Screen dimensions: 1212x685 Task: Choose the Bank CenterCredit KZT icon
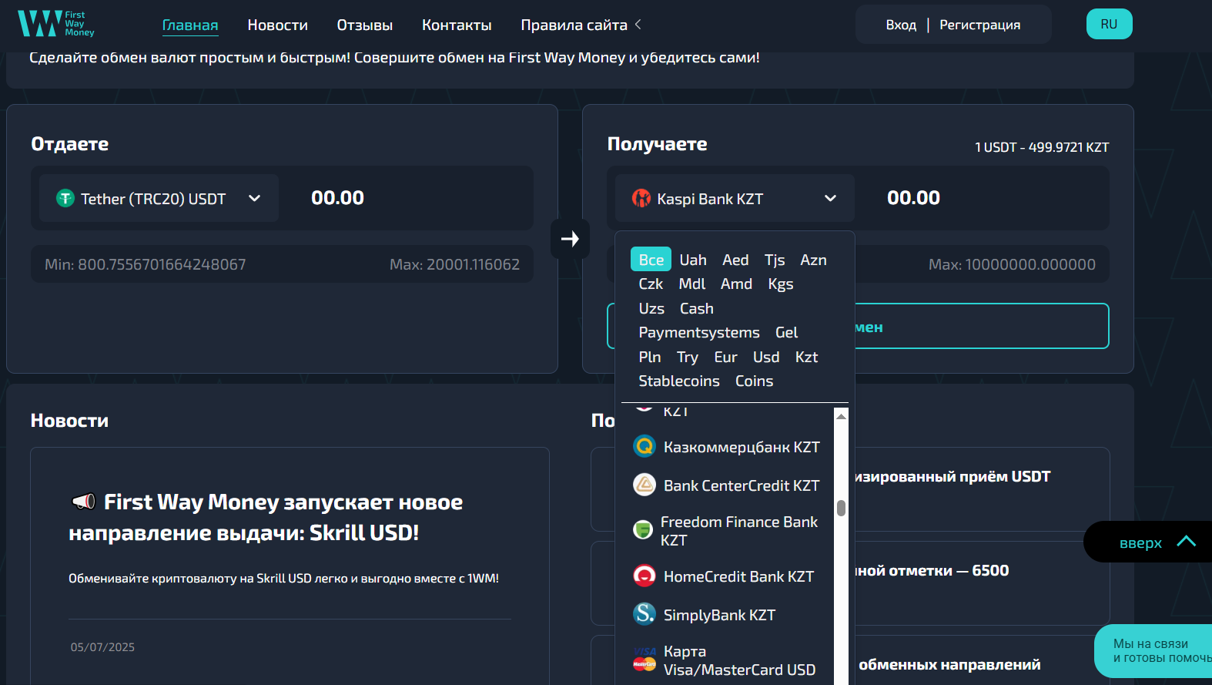[x=644, y=485]
